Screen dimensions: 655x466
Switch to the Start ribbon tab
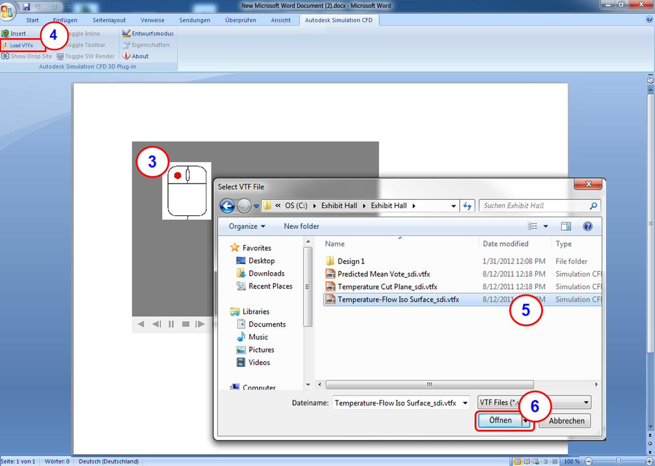(x=32, y=20)
